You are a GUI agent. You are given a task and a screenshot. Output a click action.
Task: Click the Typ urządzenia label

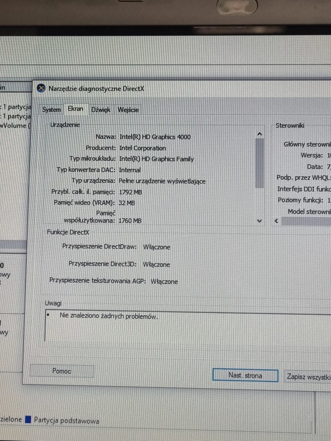coord(93,181)
